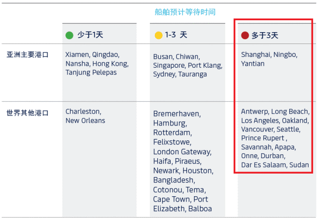Click the Bremerhaven port name
318x220 pixels.
coord(177,114)
